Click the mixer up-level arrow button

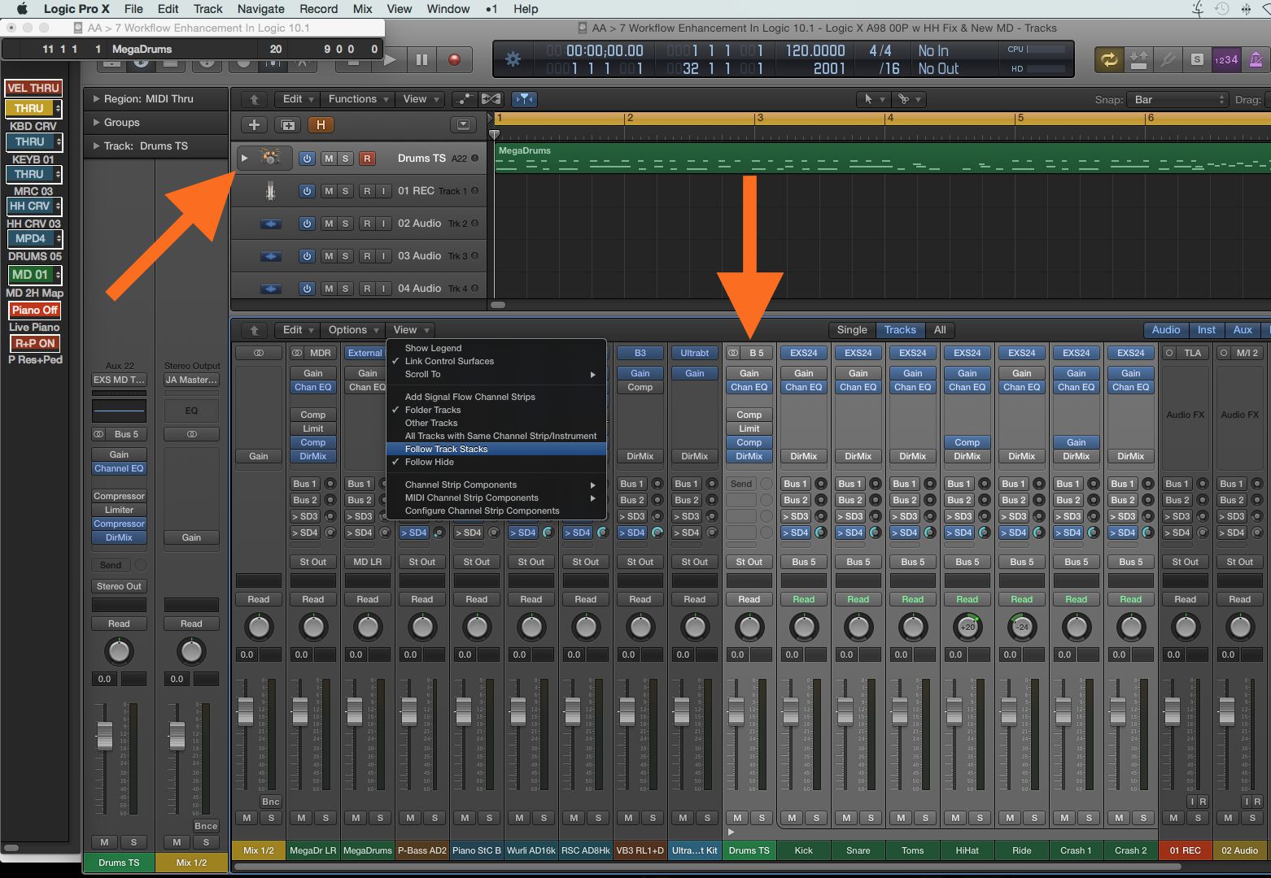[x=254, y=330]
